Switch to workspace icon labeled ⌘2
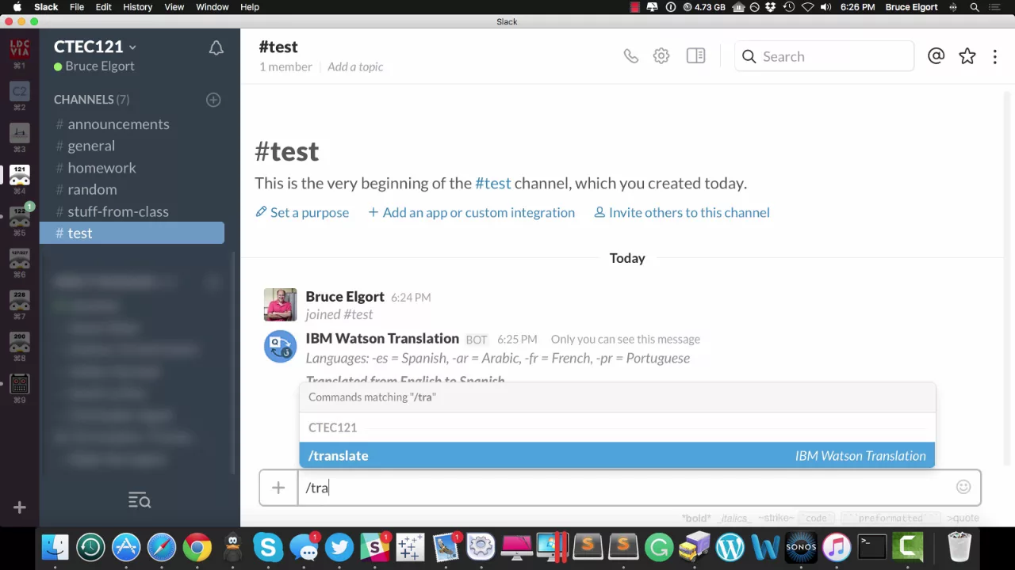Image resolution: width=1015 pixels, height=570 pixels. pos(20,93)
